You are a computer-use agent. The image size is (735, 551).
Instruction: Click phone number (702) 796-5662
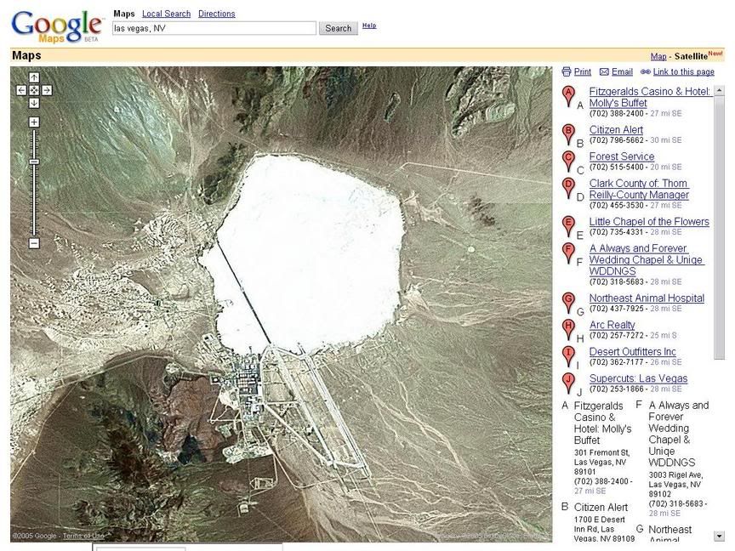[x=616, y=140]
